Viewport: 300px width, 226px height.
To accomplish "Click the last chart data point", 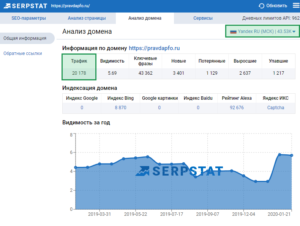I will [x=292, y=155].
